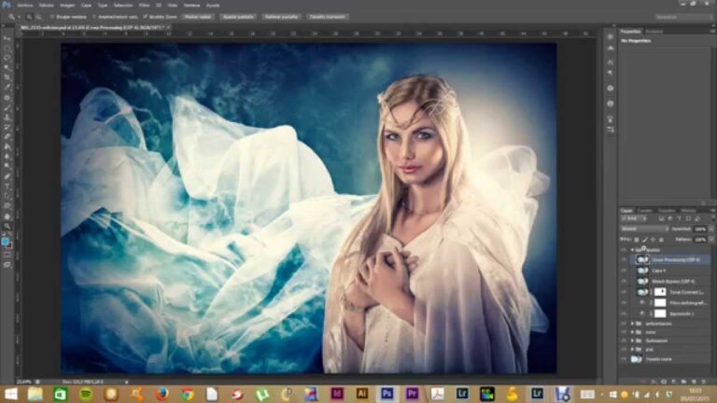Open Photoshop from the Windows taskbar
717x403 pixels.
tap(387, 394)
